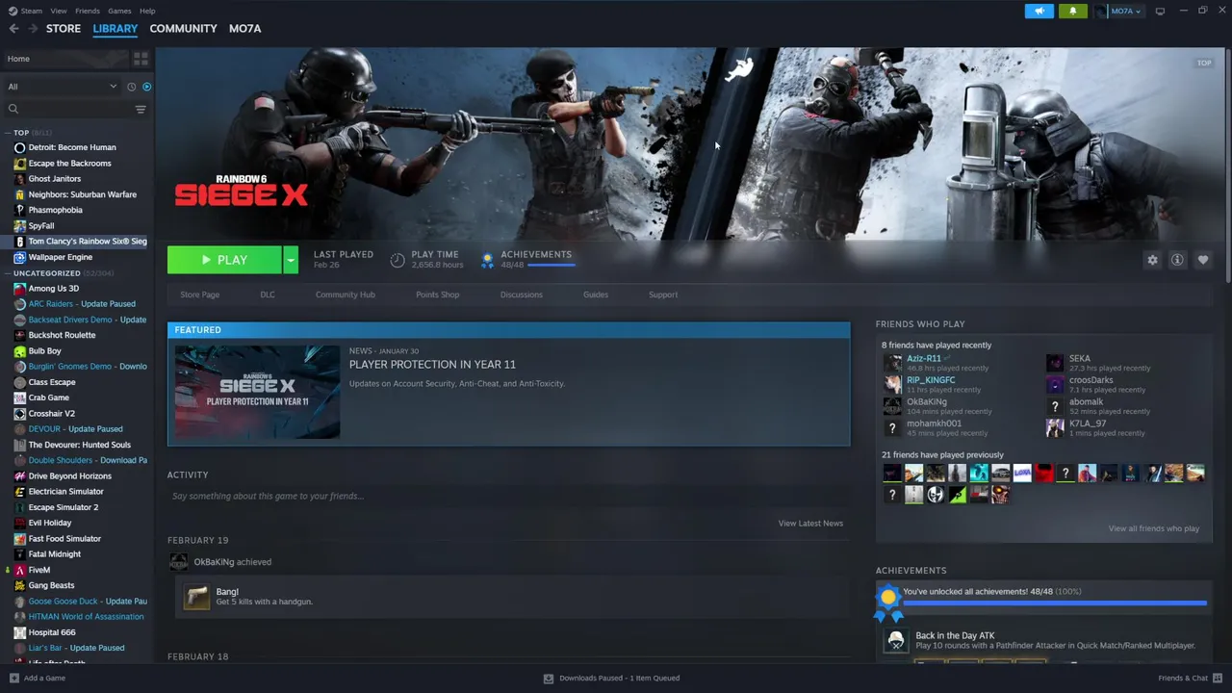Go to the STORE section

pyautogui.click(x=64, y=28)
